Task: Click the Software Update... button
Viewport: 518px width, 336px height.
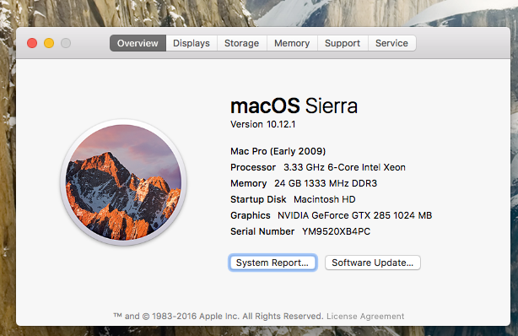Action: (x=373, y=263)
